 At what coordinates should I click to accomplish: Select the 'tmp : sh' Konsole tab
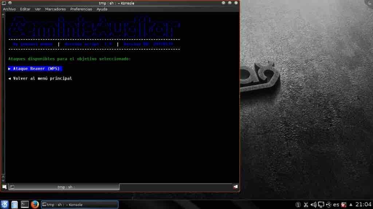(66, 187)
